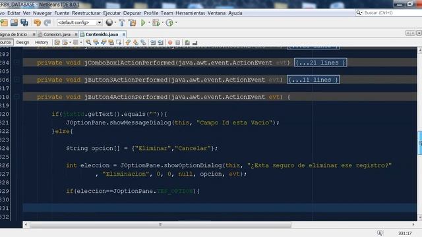Expand the folded 21 lines block

point(320,63)
